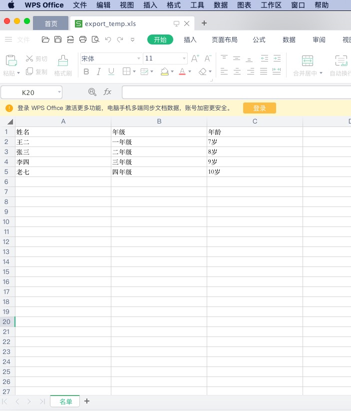Open font color dropdown arrow
The width and height of the screenshot is (351, 411).
pos(190,71)
